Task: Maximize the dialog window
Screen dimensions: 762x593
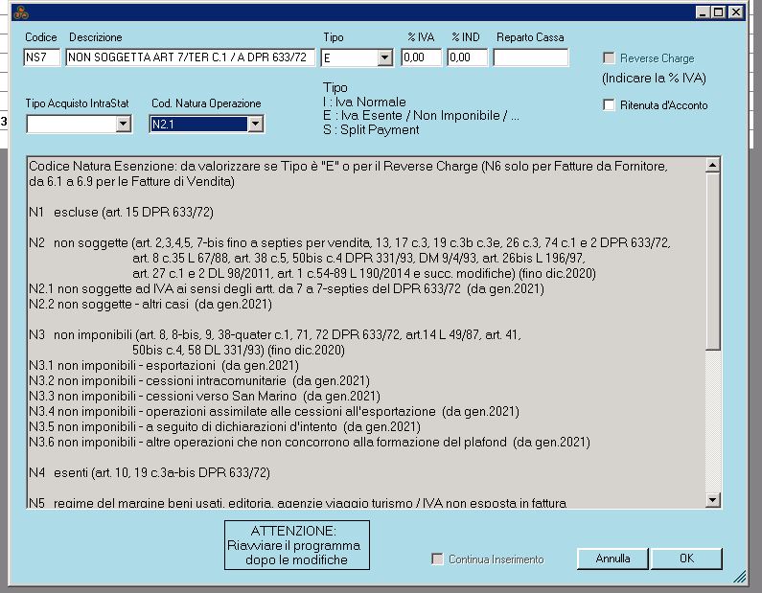Action: [x=719, y=12]
